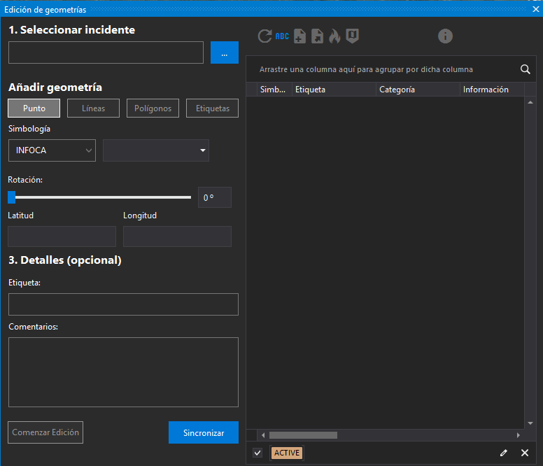The width and height of the screenshot is (543, 466).
Task: Click the pencil edit filter icon
Action: pos(504,453)
